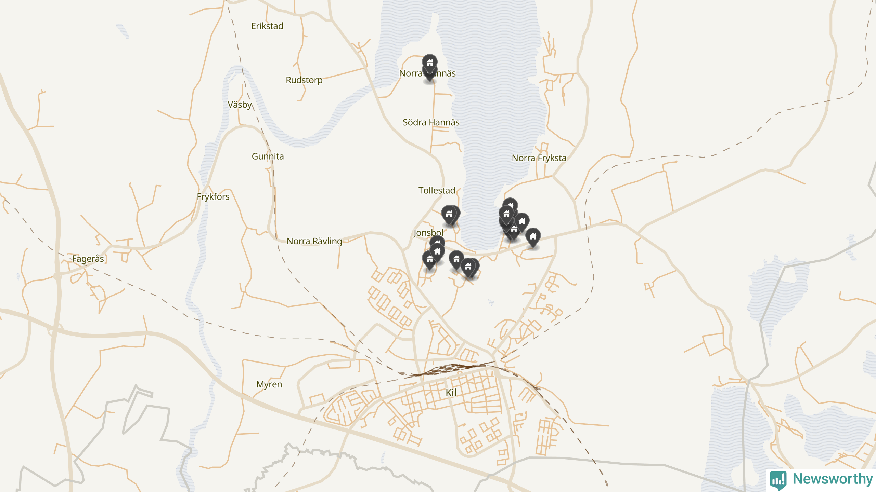This screenshot has width=876, height=492.
Task: Click the Newsworthy brand text link
Action: [x=833, y=479]
